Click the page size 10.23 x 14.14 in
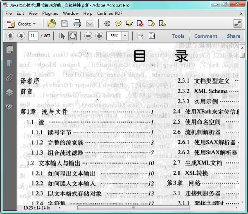This screenshot has width=248, height=214. pyautogui.click(x=37, y=208)
